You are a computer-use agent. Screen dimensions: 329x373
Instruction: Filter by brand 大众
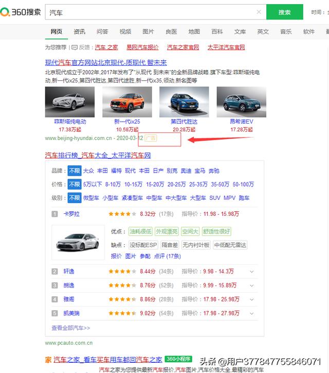(x=89, y=171)
